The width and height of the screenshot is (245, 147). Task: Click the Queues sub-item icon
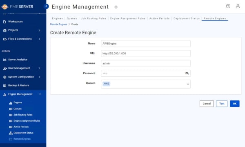[11, 109]
